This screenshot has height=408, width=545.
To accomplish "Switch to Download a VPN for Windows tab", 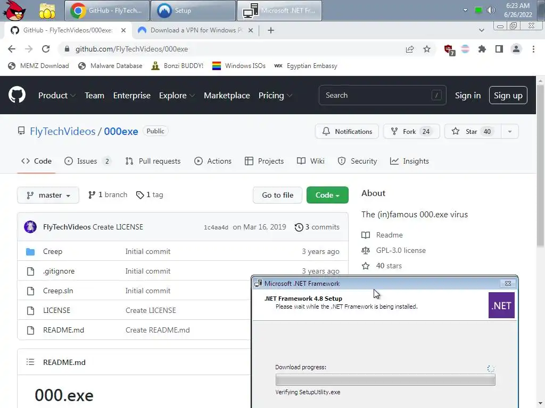I will coord(195,30).
